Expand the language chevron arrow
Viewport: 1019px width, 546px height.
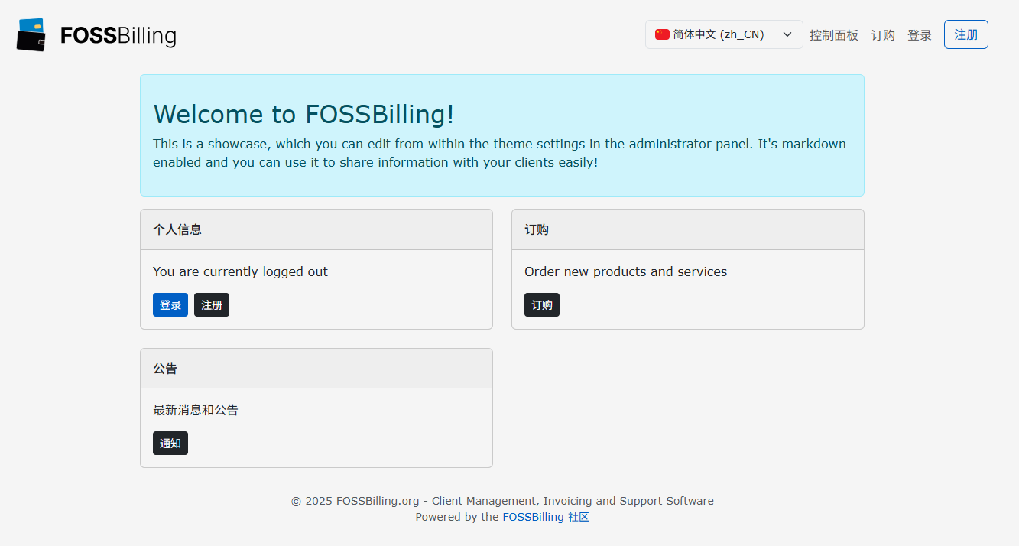pyautogui.click(x=787, y=34)
